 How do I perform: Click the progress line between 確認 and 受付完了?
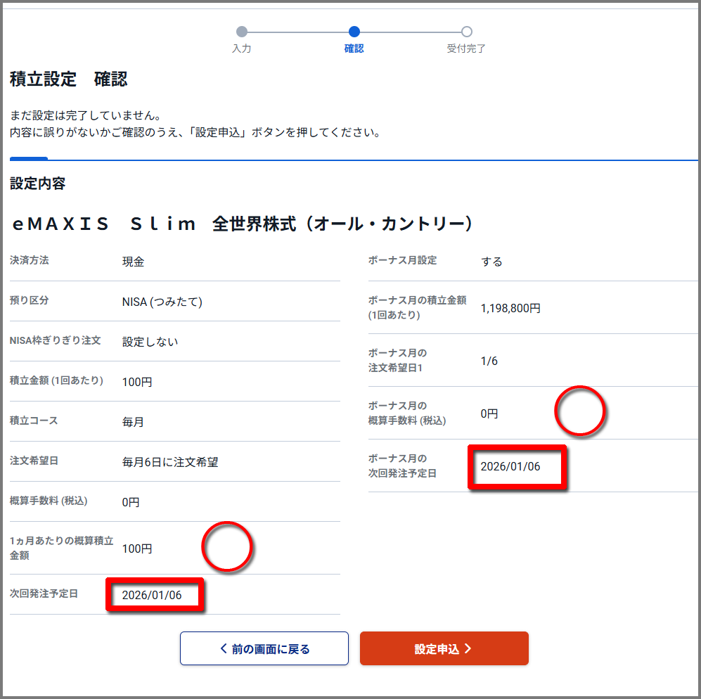(x=411, y=32)
